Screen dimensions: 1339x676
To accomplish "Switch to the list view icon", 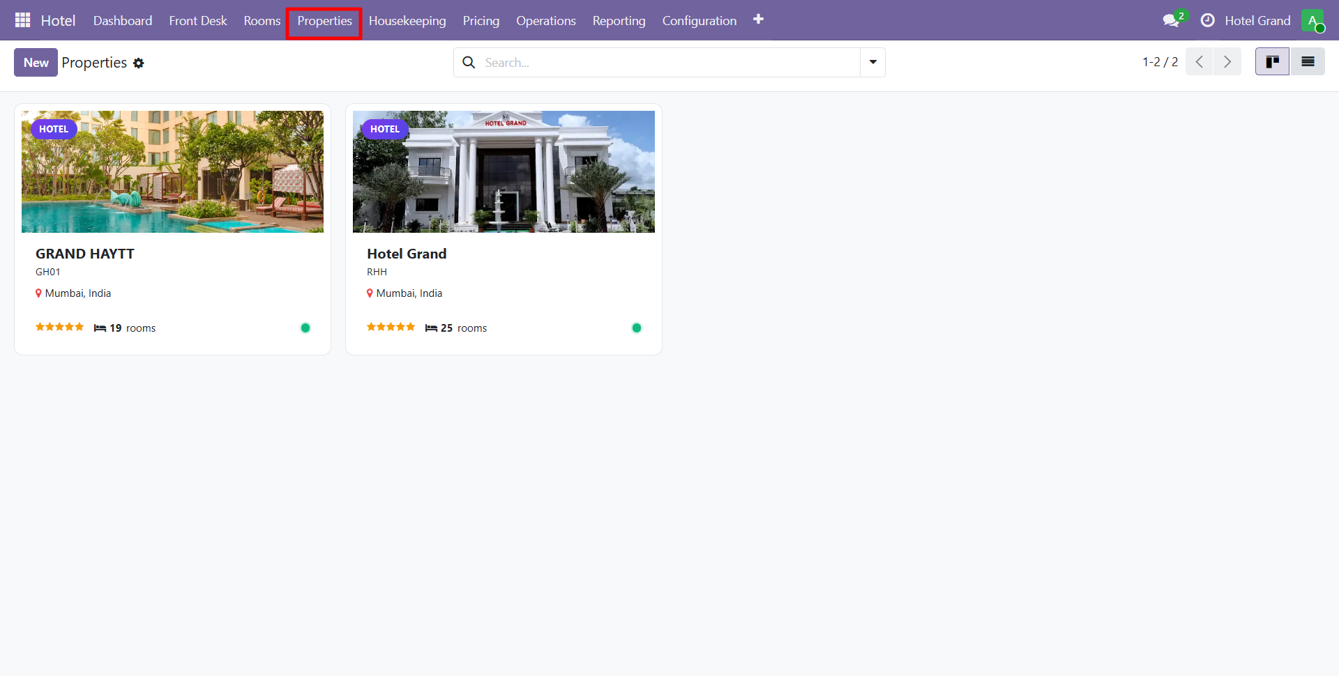I will pos(1308,61).
